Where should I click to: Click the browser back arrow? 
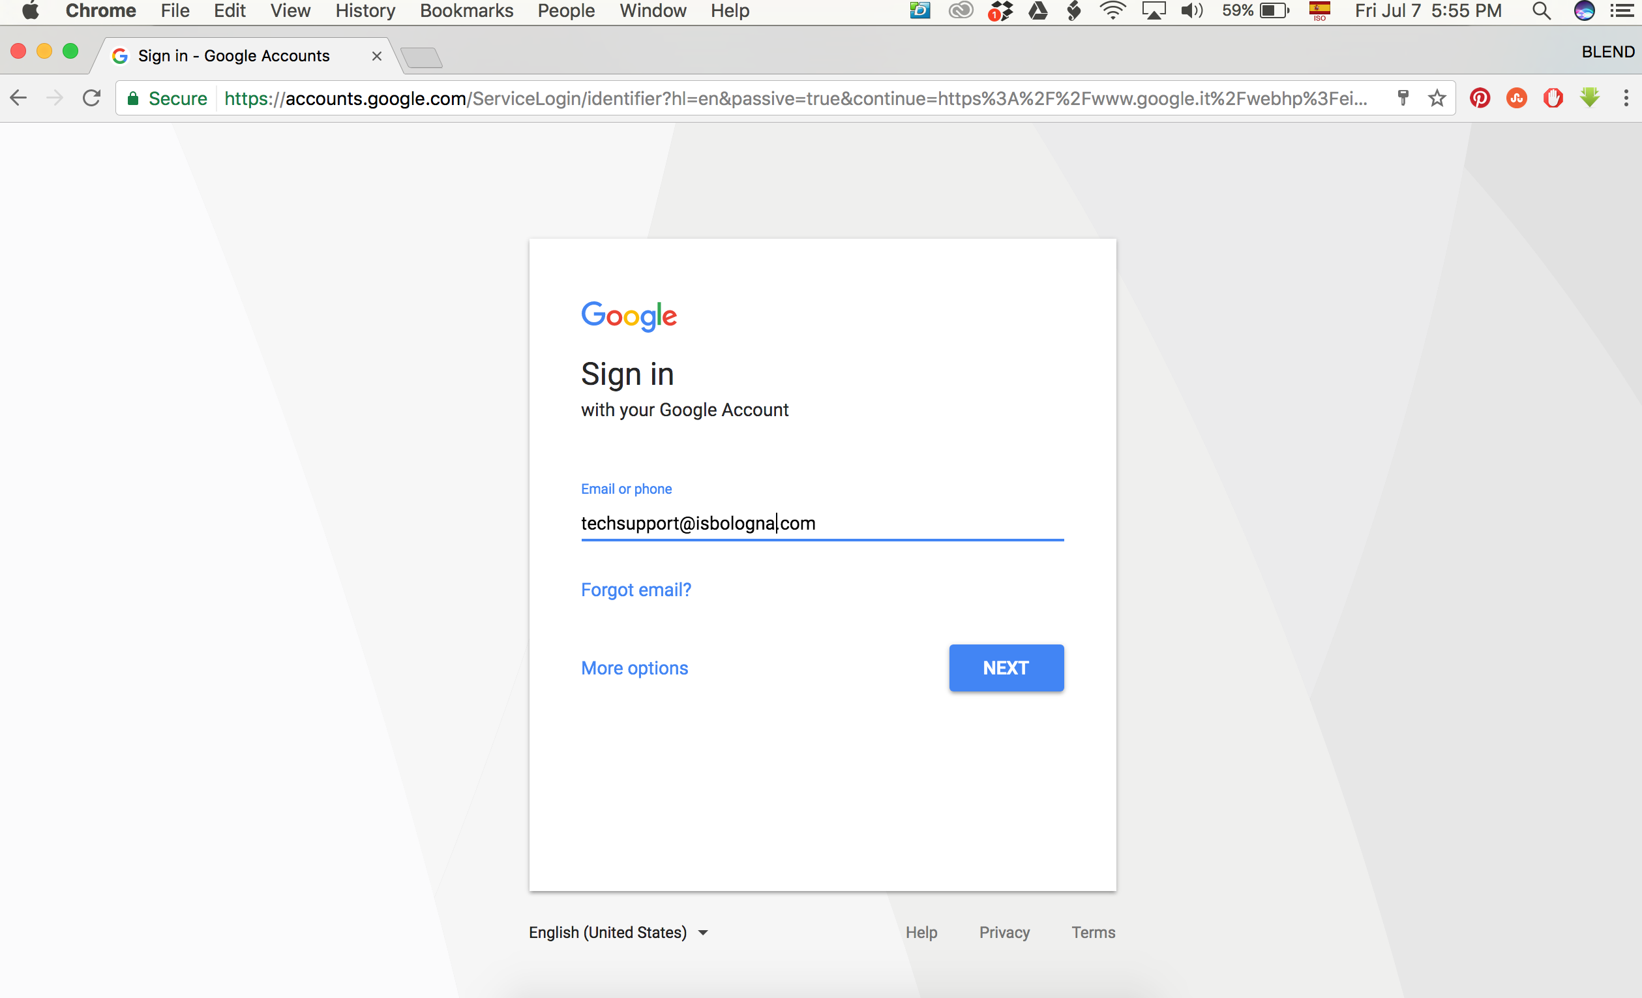pyautogui.click(x=19, y=98)
